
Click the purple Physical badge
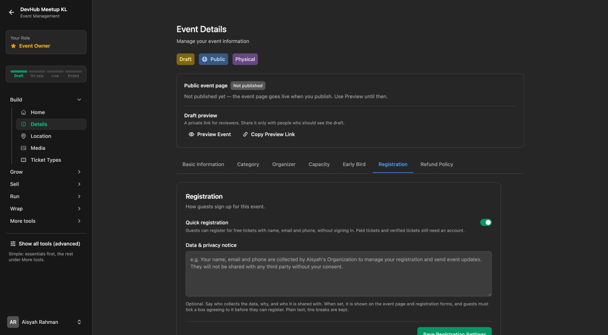245,59
